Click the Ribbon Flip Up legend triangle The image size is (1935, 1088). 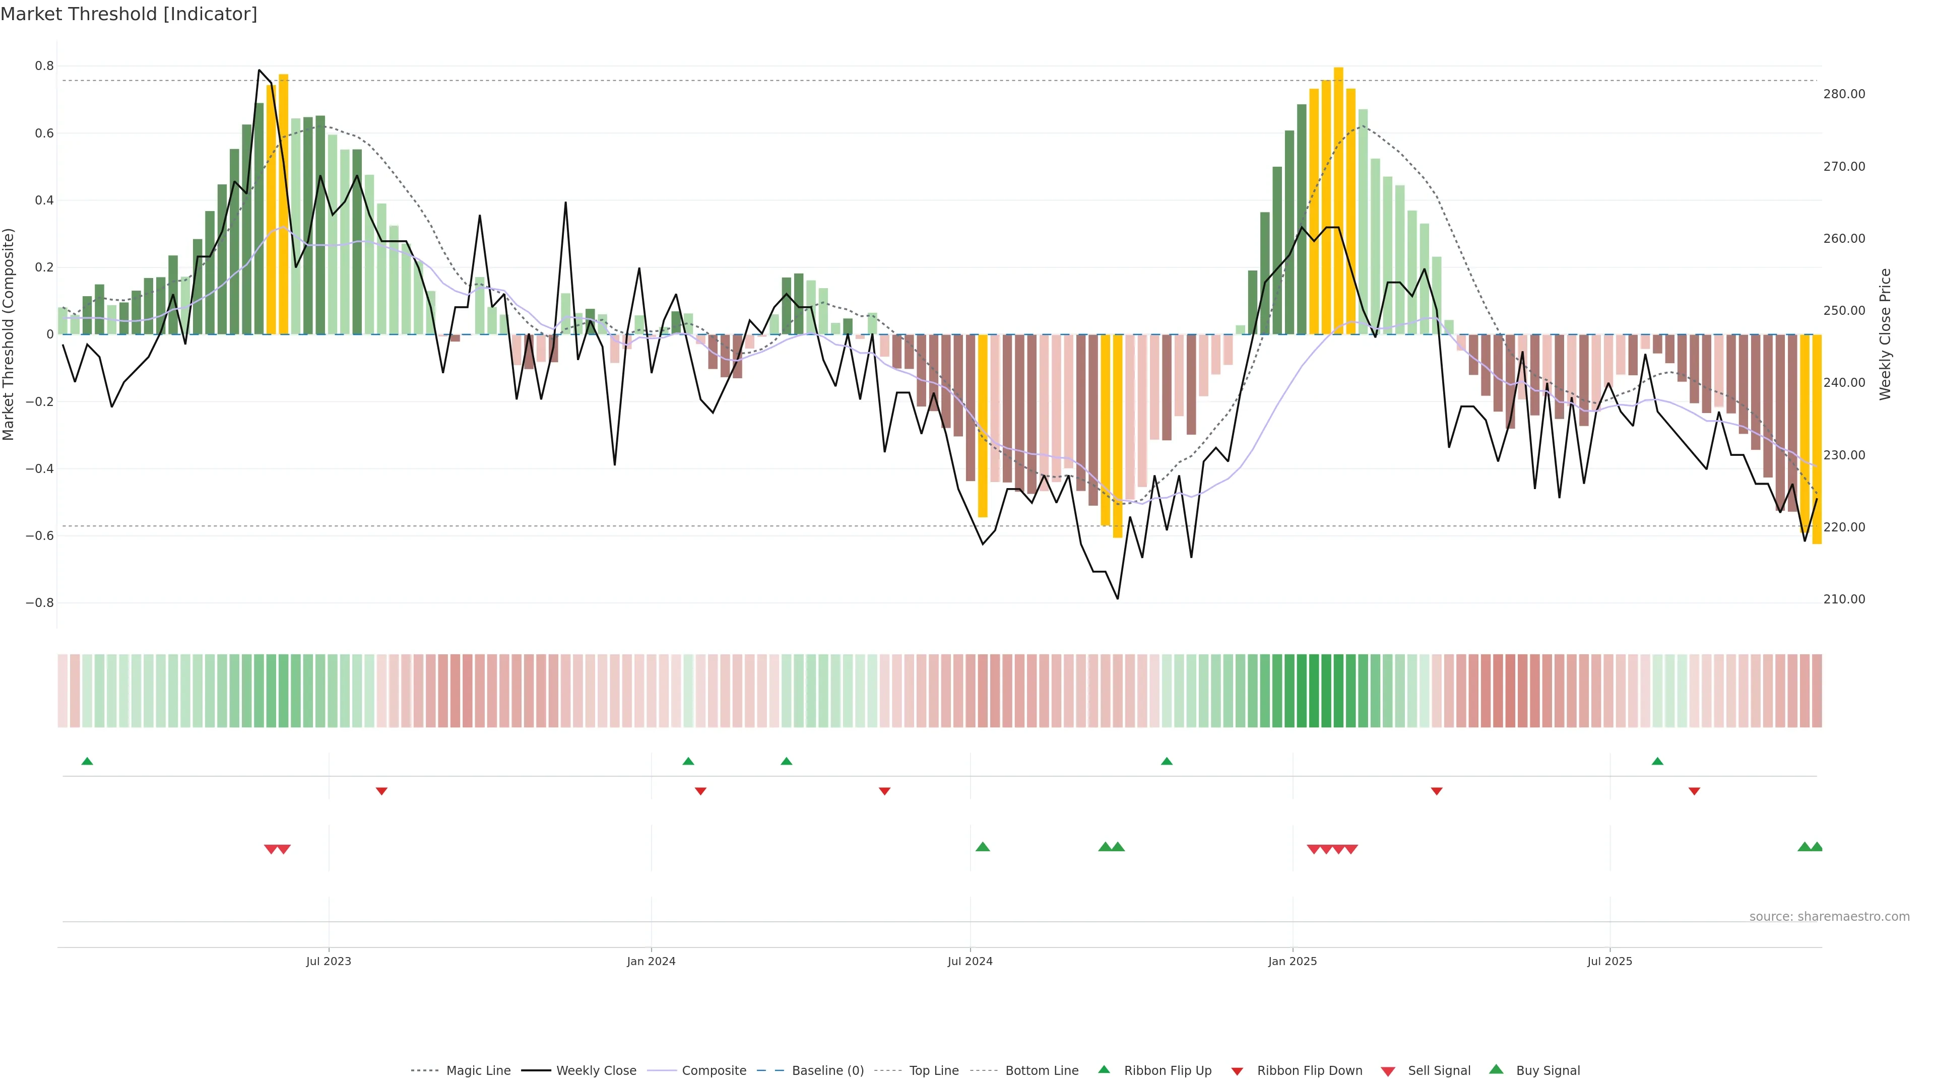pyautogui.click(x=1104, y=1069)
